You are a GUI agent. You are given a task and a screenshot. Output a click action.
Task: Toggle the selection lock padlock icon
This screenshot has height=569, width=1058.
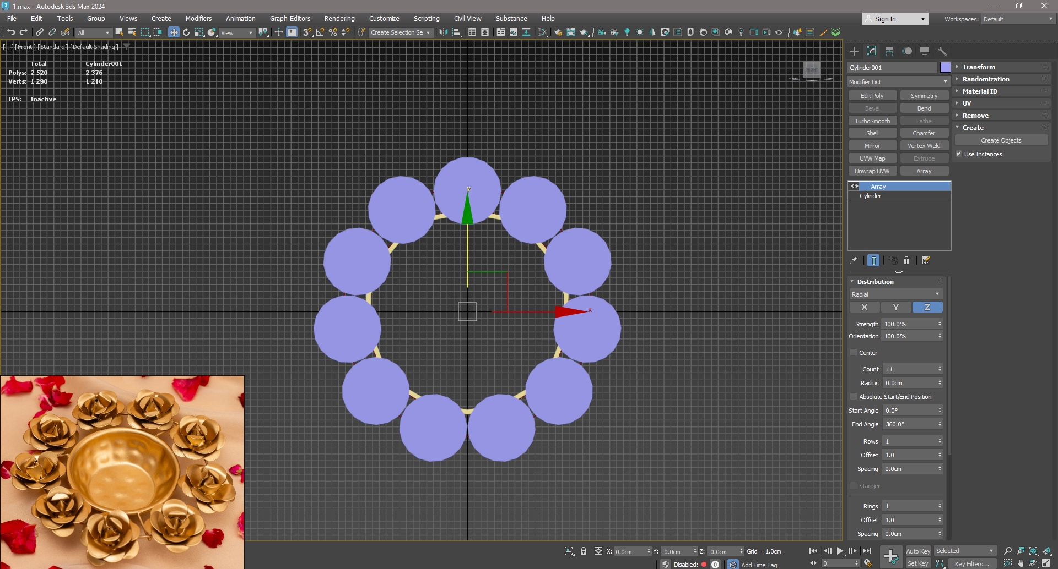pyautogui.click(x=584, y=551)
